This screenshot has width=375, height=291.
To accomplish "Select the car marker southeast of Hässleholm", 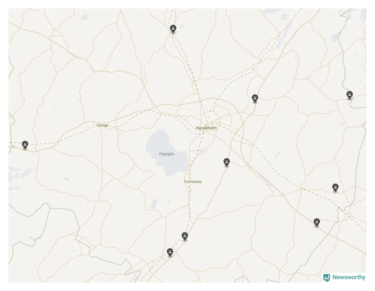I will click(x=227, y=162).
